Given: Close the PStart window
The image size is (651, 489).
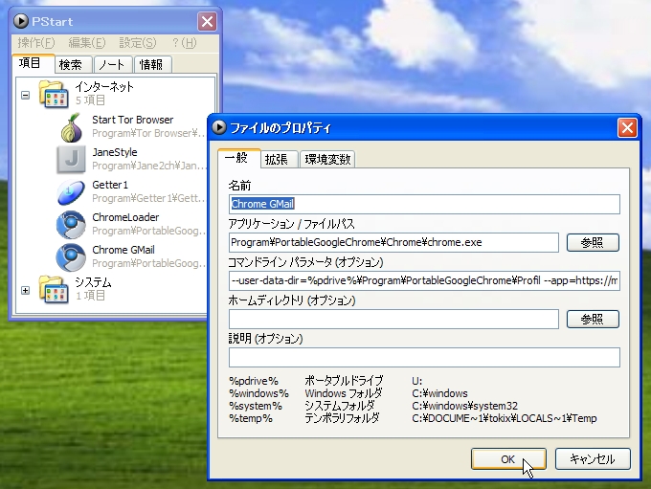Looking at the screenshot, I should coord(207,21).
